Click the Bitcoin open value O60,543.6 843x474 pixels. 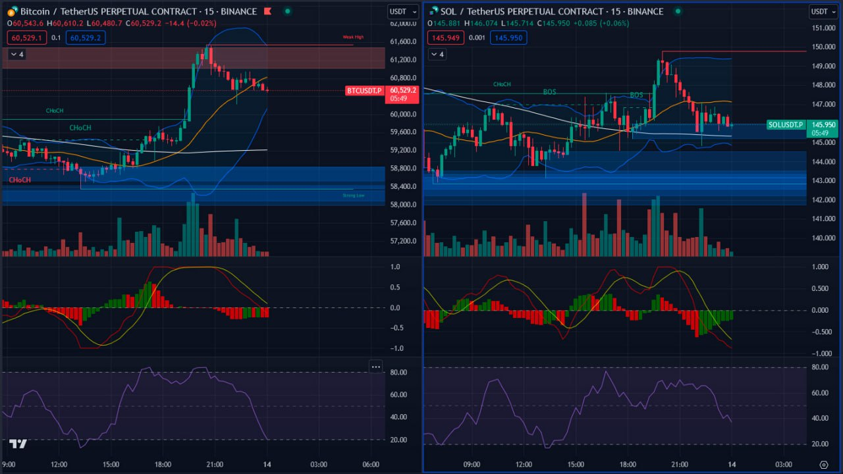click(24, 24)
